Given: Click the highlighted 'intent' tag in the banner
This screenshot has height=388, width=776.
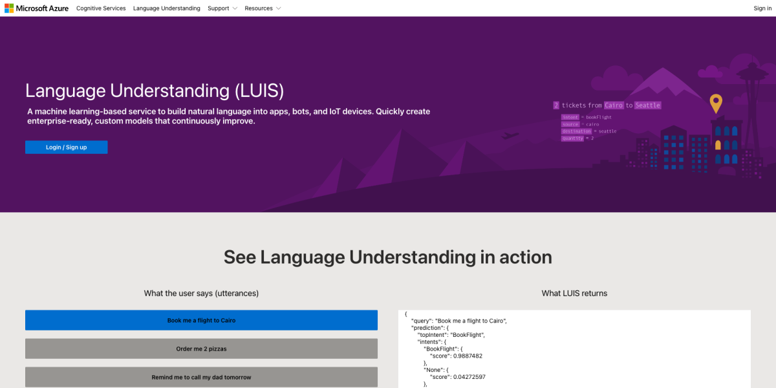Looking at the screenshot, I should click(570, 117).
